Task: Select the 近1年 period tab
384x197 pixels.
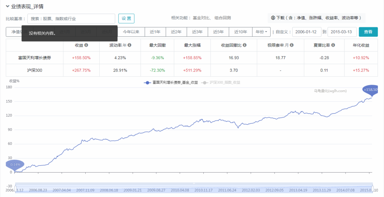Action: pos(155,32)
